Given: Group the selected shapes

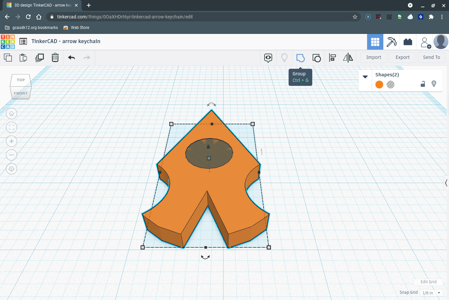Looking at the screenshot, I should pos(300,57).
